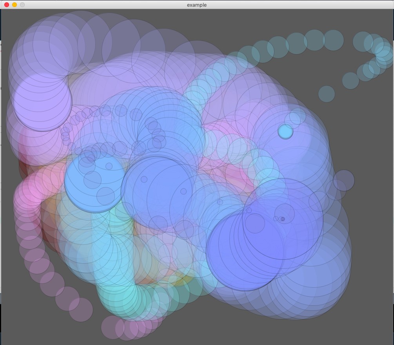
Task: Click the example window title text
Action: tap(197, 5)
